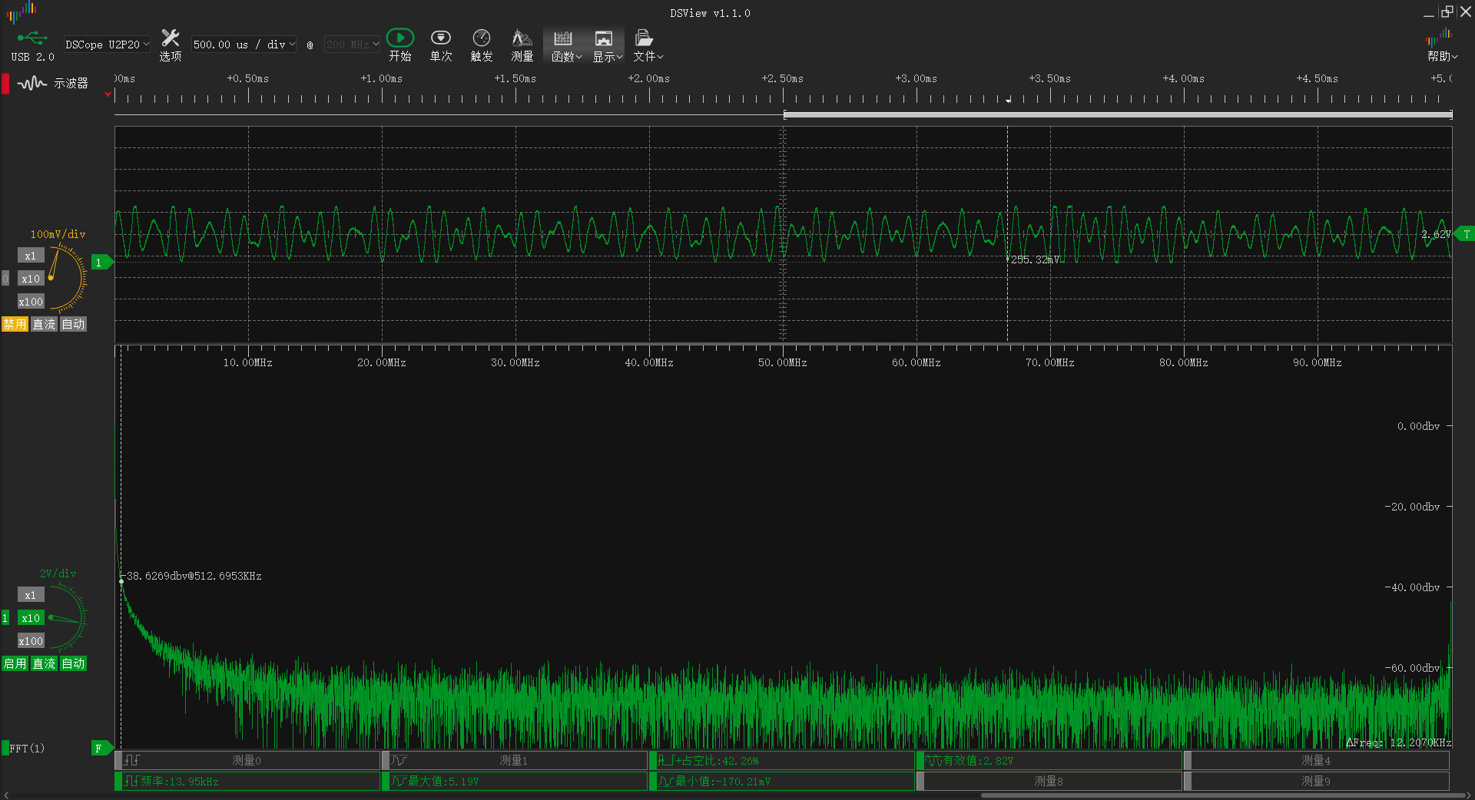Viewport: 1475px width, 800px height.
Task: Click the 测量1 measurement slot
Action: tap(515, 760)
